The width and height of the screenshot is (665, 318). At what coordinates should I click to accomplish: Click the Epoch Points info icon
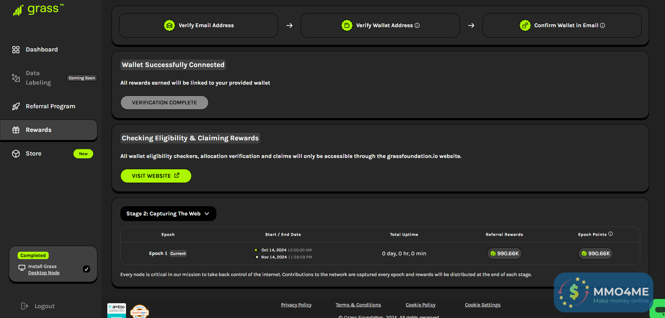(611, 234)
